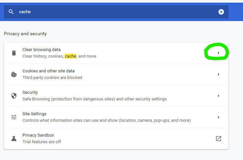Open Privacy Sandbox external link icon
The width and height of the screenshot is (243, 160).
click(x=218, y=138)
